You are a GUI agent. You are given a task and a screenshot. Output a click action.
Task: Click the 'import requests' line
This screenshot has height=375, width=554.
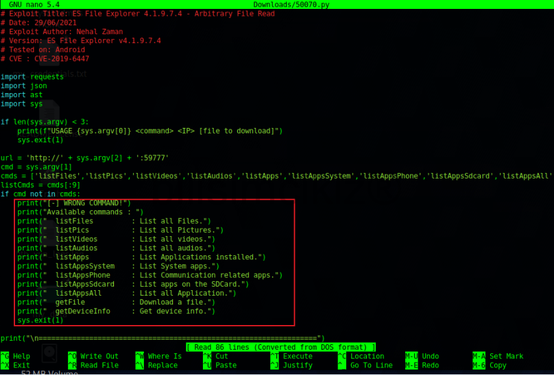pos(32,77)
